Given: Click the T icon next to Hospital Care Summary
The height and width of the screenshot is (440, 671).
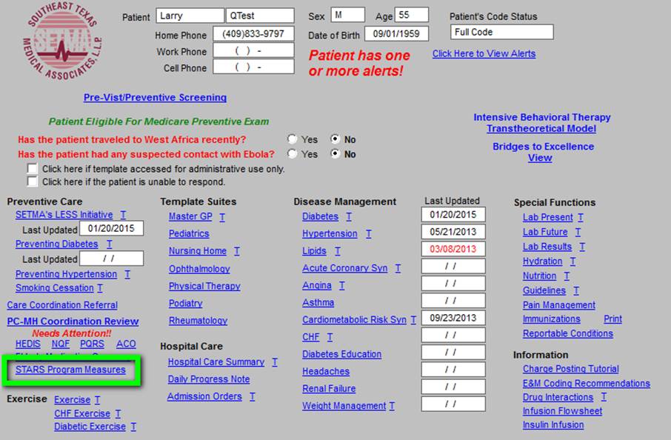Looking at the screenshot, I should coord(275,362).
